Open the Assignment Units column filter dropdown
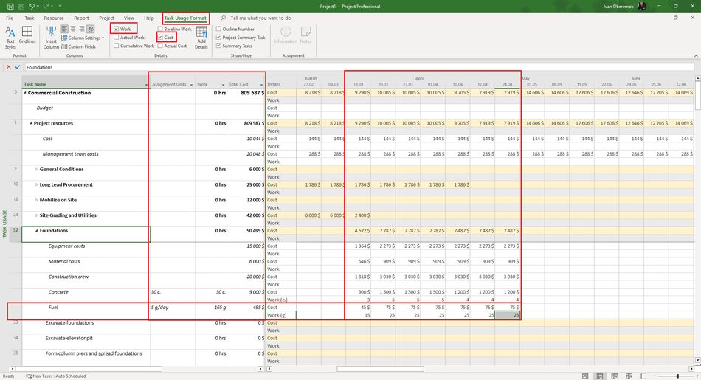This screenshot has height=380, width=701. [191, 85]
